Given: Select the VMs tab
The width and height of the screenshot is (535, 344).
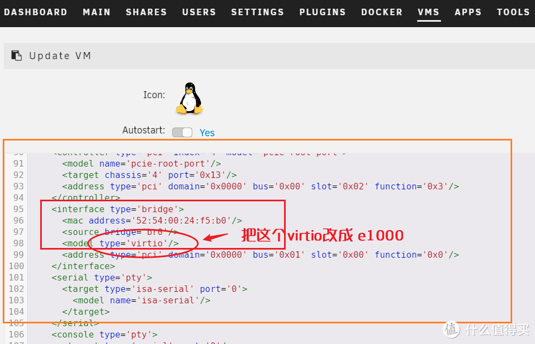Looking at the screenshot, I should (429, 12).
